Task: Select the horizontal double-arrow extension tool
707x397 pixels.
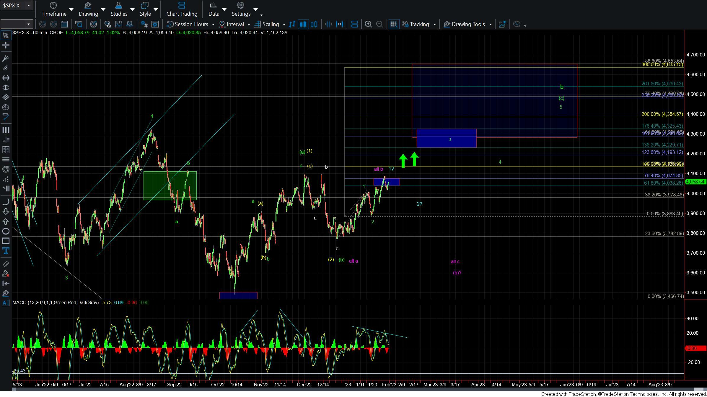Action: [6, 78]
